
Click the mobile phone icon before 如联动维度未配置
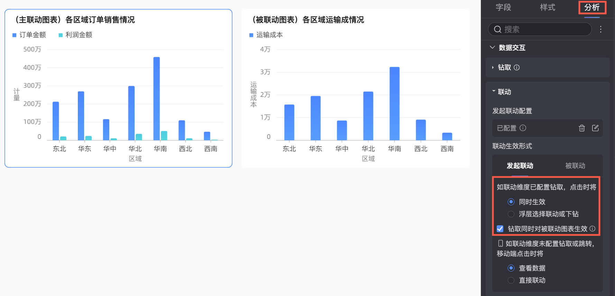pos(501,244)
